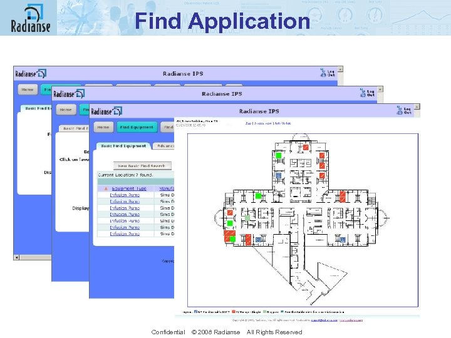Select the tall red marker in the east wing
Image resolution: width=451 pixels, height=338 pixels.
point(342,197)
